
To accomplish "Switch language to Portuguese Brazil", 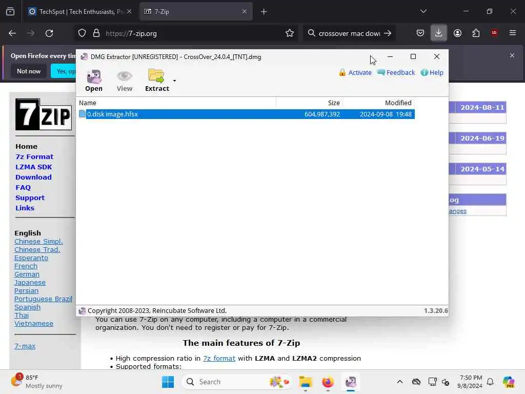I will click(43, 299).
